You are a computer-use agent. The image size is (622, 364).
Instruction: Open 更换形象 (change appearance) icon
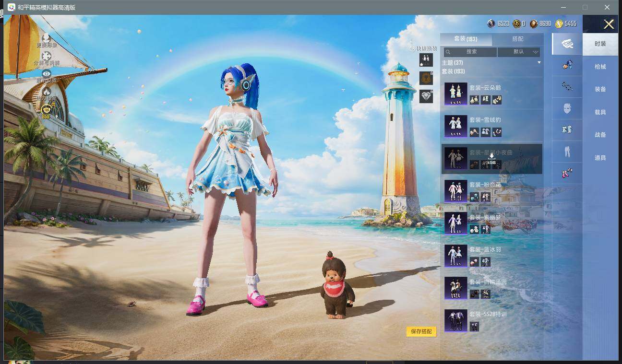coord(46,37)
